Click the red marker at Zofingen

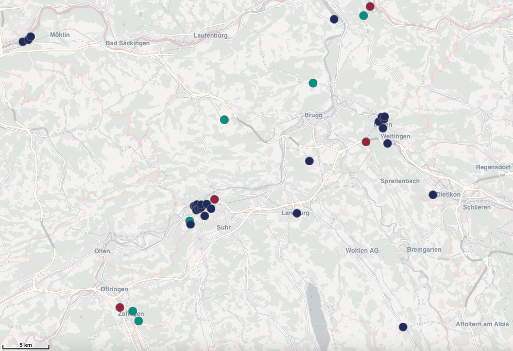[119, 307]
